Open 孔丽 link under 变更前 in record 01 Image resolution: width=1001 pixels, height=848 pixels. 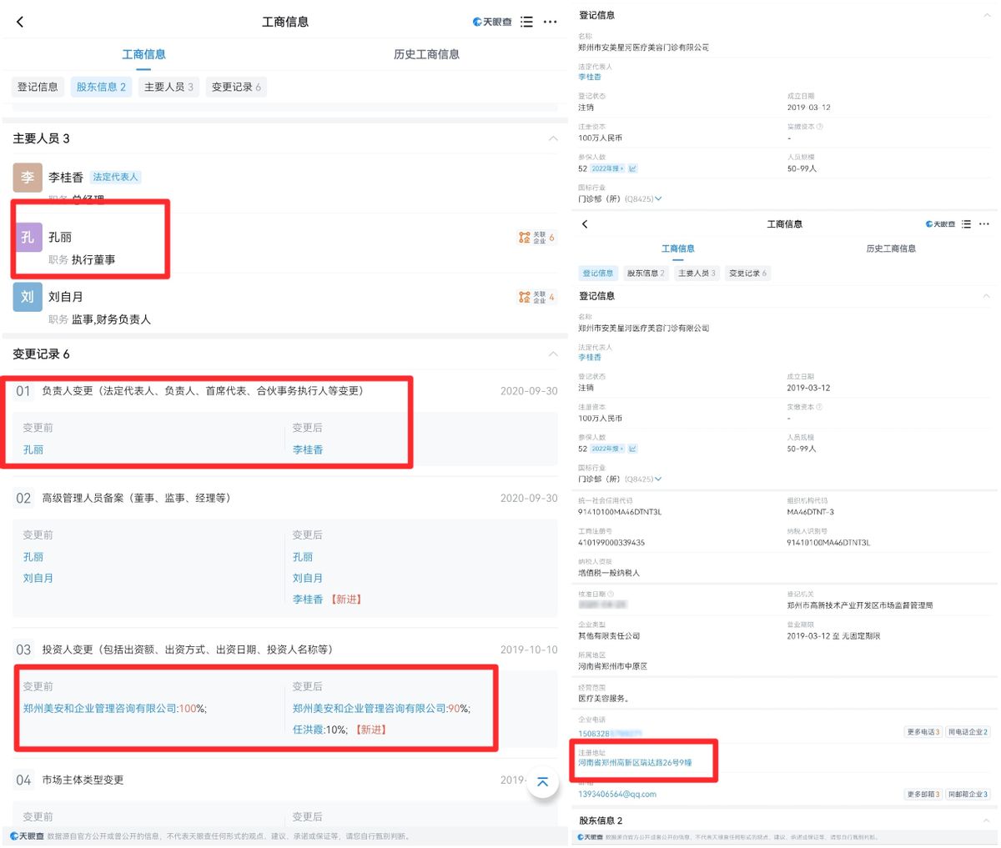click(33, 449)
